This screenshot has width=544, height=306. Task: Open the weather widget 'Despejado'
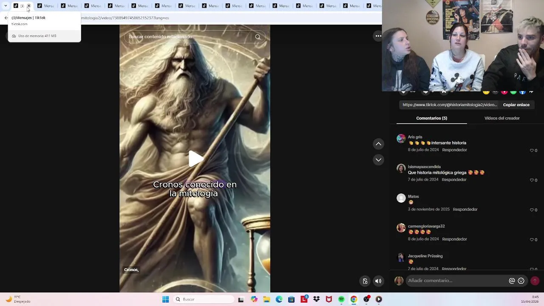tap(18, 299)
